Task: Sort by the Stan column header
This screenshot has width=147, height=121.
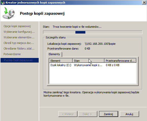Action: point(88,61)
